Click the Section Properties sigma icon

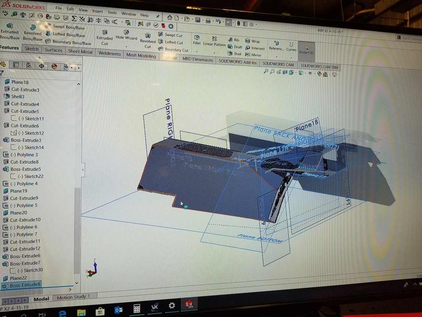(74, 19)
